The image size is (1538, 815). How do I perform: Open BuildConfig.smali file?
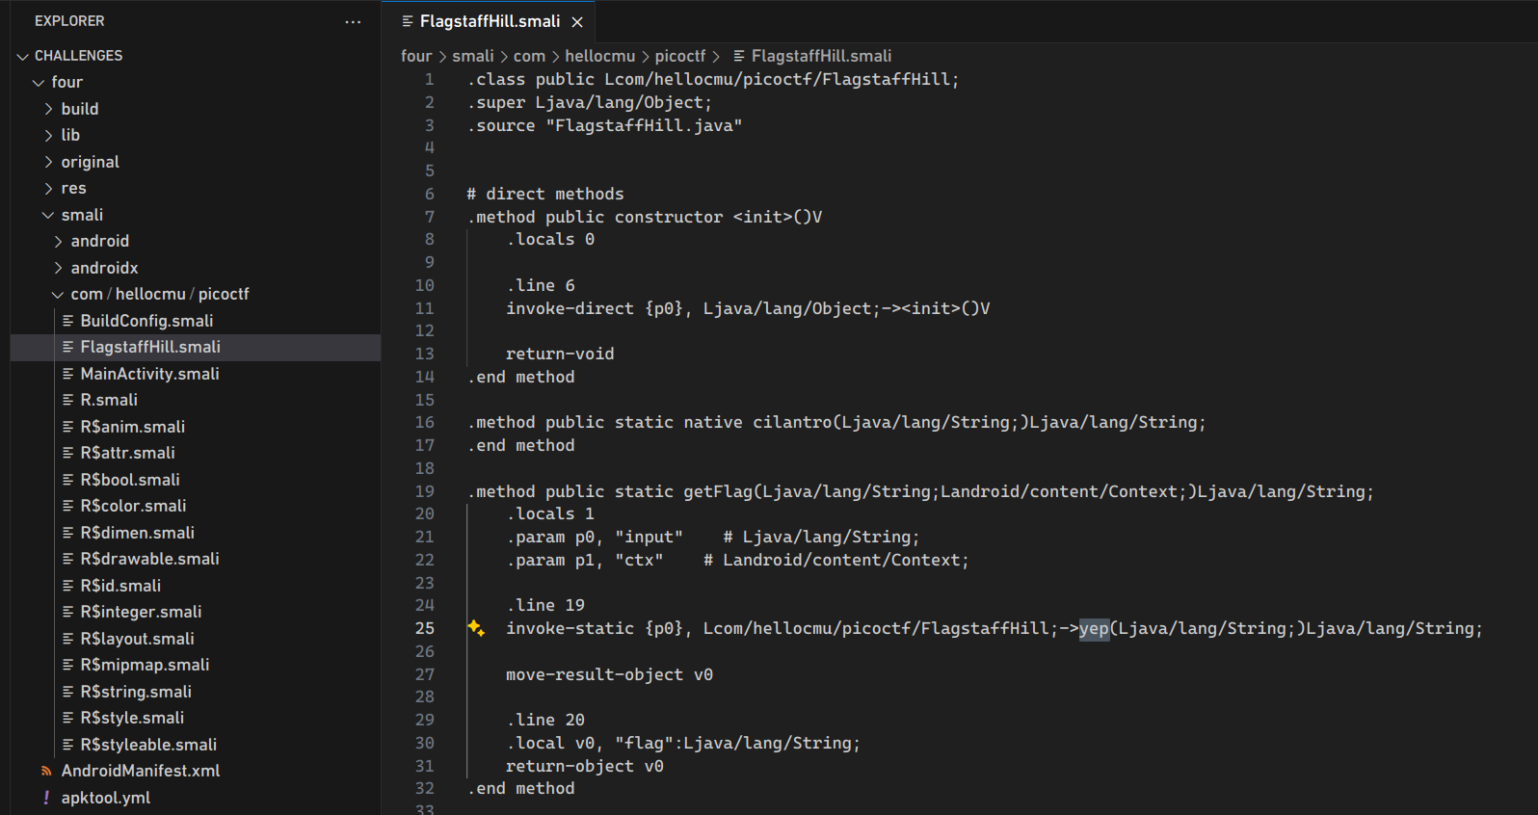(196, 321)
